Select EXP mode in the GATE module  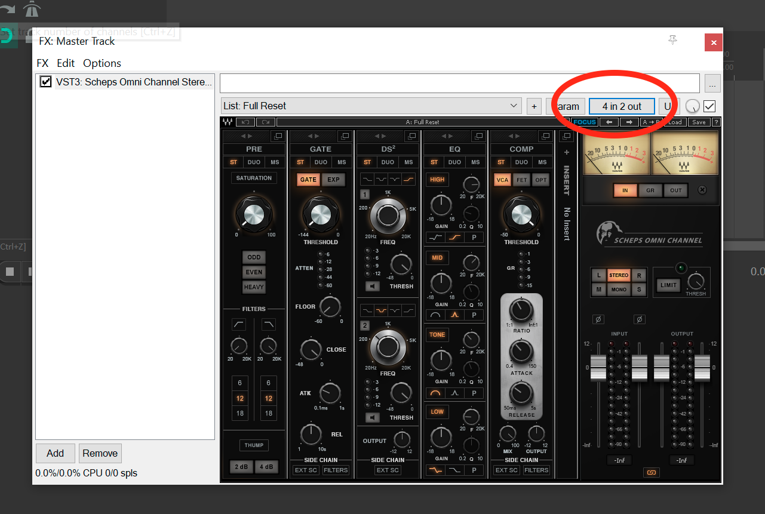333,179
